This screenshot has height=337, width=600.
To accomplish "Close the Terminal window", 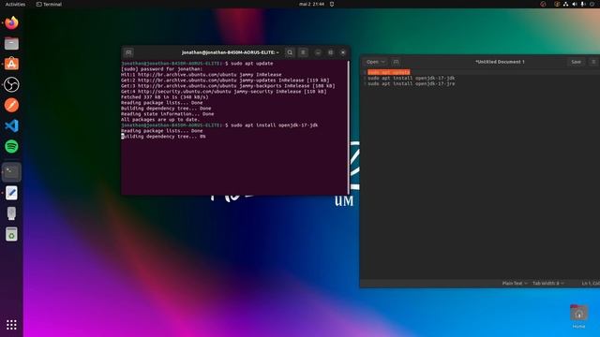I will tap(343, 52).
